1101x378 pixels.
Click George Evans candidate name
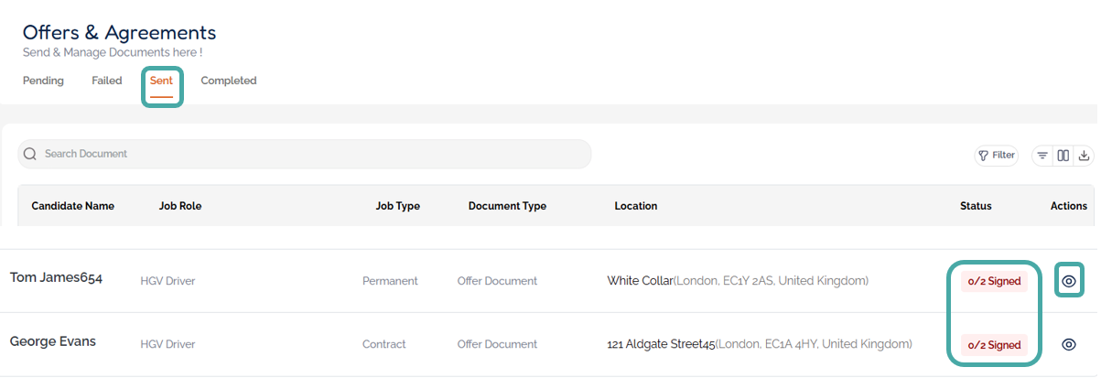point(53,341)
